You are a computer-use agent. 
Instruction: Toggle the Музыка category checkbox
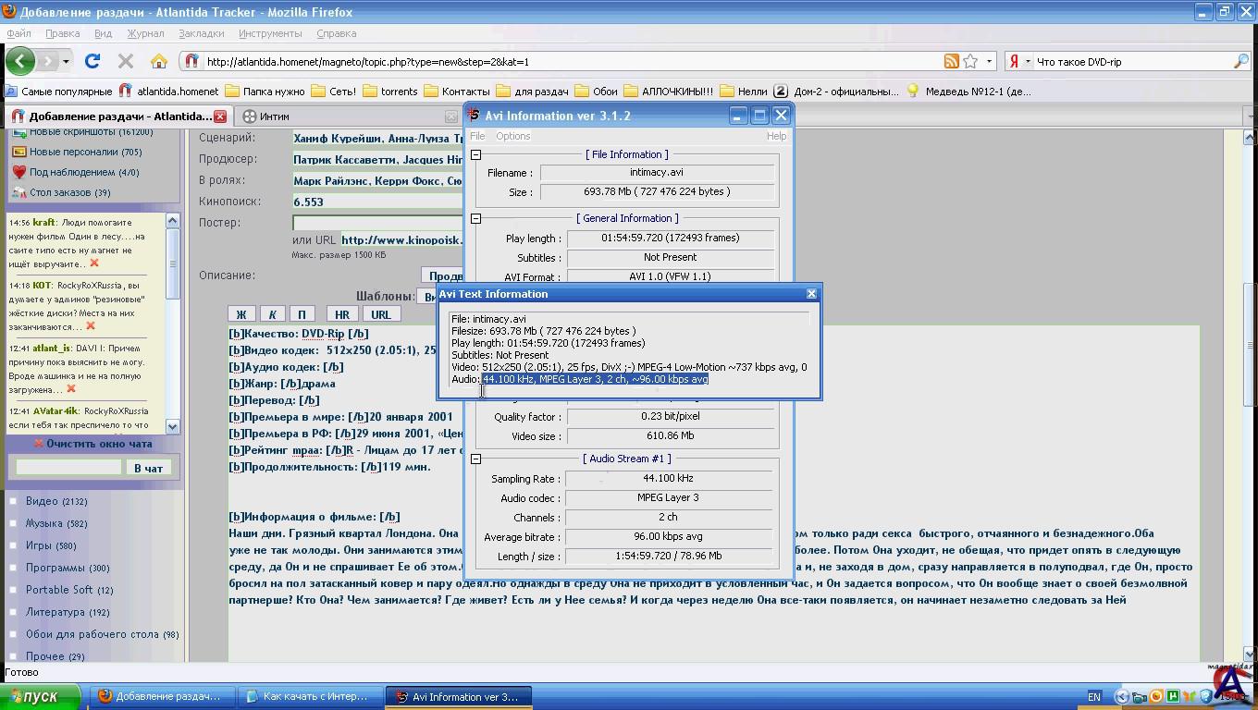pyautogui.click(x=13, y=523)
